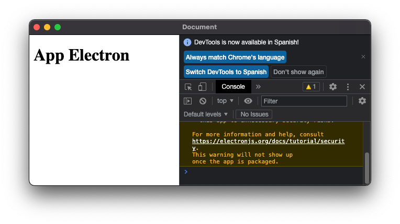Image resolution: width=400 pixels, height=224 pixels.
Task: Click the console vertical scrollbar thumb
Action: [367, 168]
